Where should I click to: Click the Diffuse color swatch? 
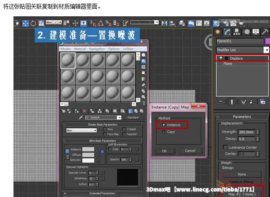click(88, 155)
